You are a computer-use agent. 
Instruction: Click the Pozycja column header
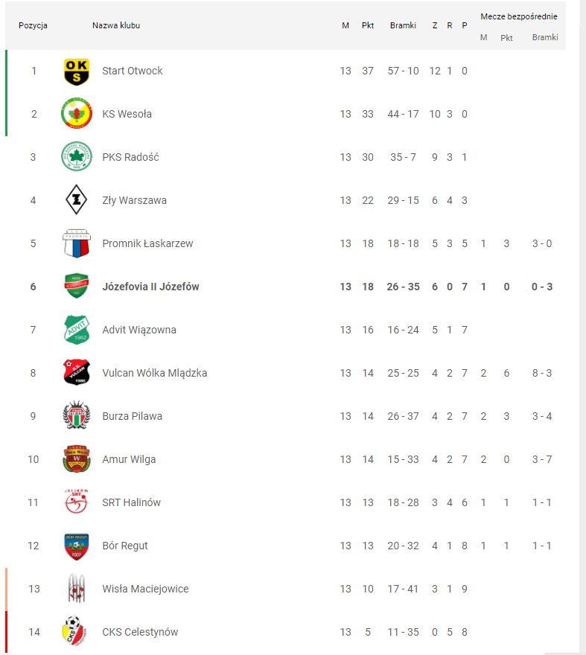point(34,25)
